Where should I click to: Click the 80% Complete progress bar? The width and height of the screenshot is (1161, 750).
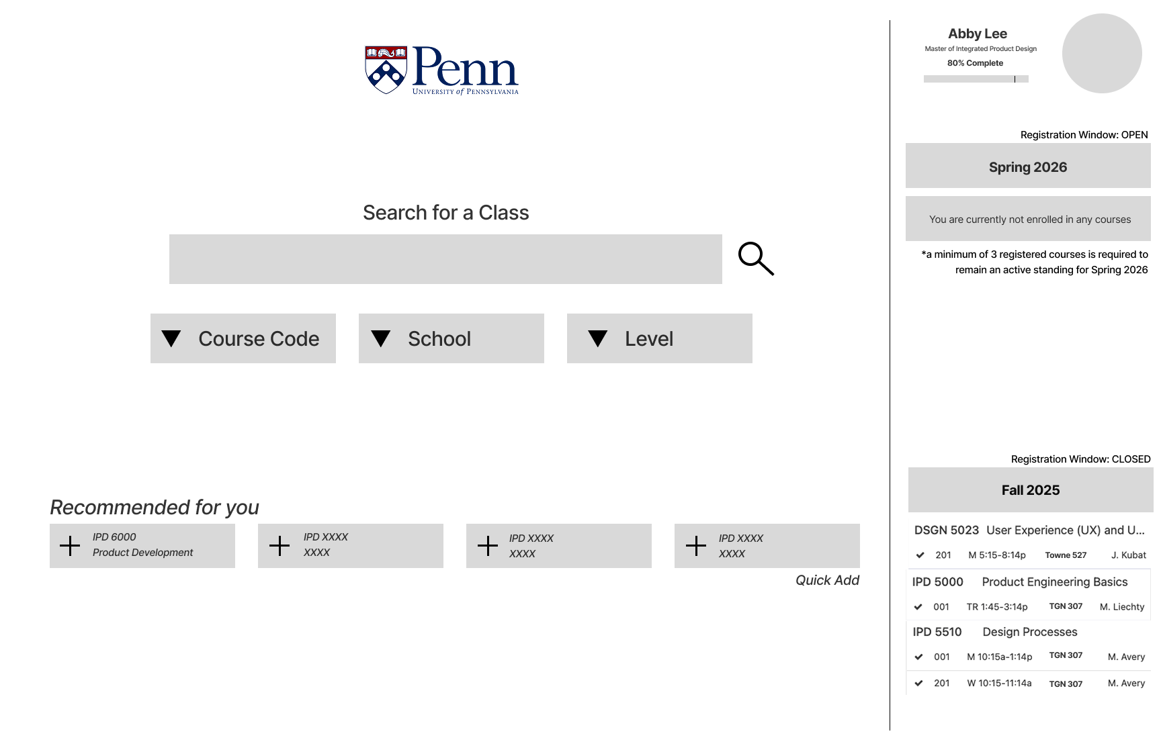pos(976,79)
